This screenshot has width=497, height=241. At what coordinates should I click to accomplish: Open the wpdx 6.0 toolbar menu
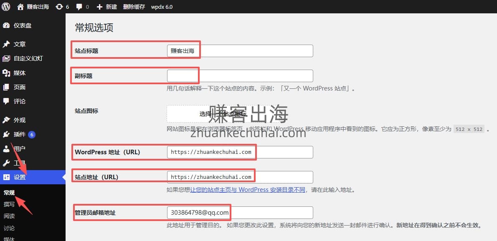pyautogui.click(x=162, y=7)
